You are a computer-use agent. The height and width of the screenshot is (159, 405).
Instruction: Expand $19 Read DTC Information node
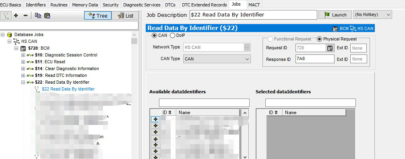tap(23, 76)
